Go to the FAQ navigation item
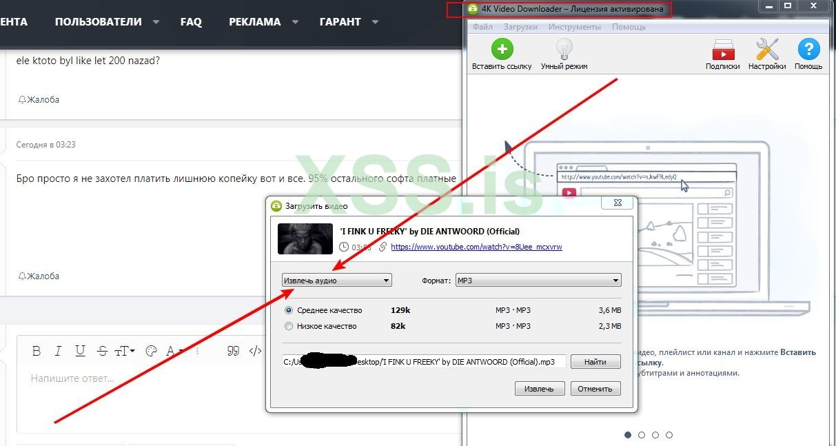The height and width of the screenshot is (446, 836). point(191,22)
